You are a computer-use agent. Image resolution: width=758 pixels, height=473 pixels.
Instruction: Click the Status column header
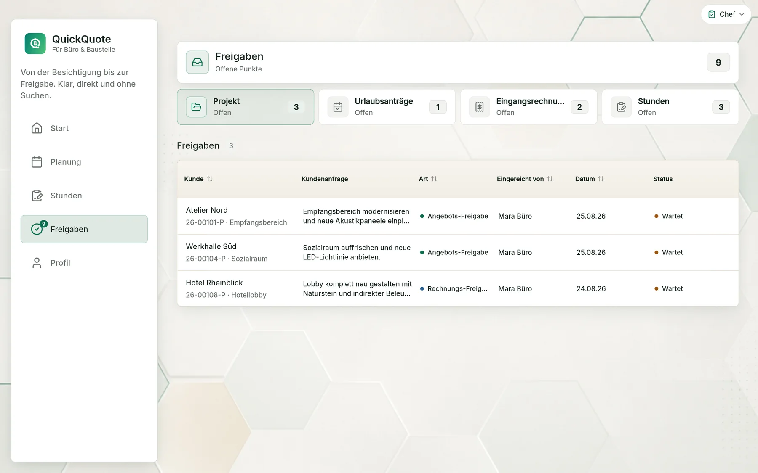tap(663, 179)
